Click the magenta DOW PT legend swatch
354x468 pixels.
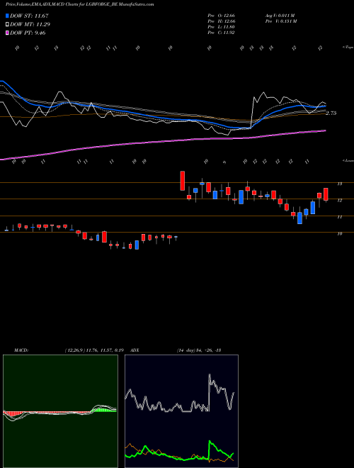tap(7, 33)
